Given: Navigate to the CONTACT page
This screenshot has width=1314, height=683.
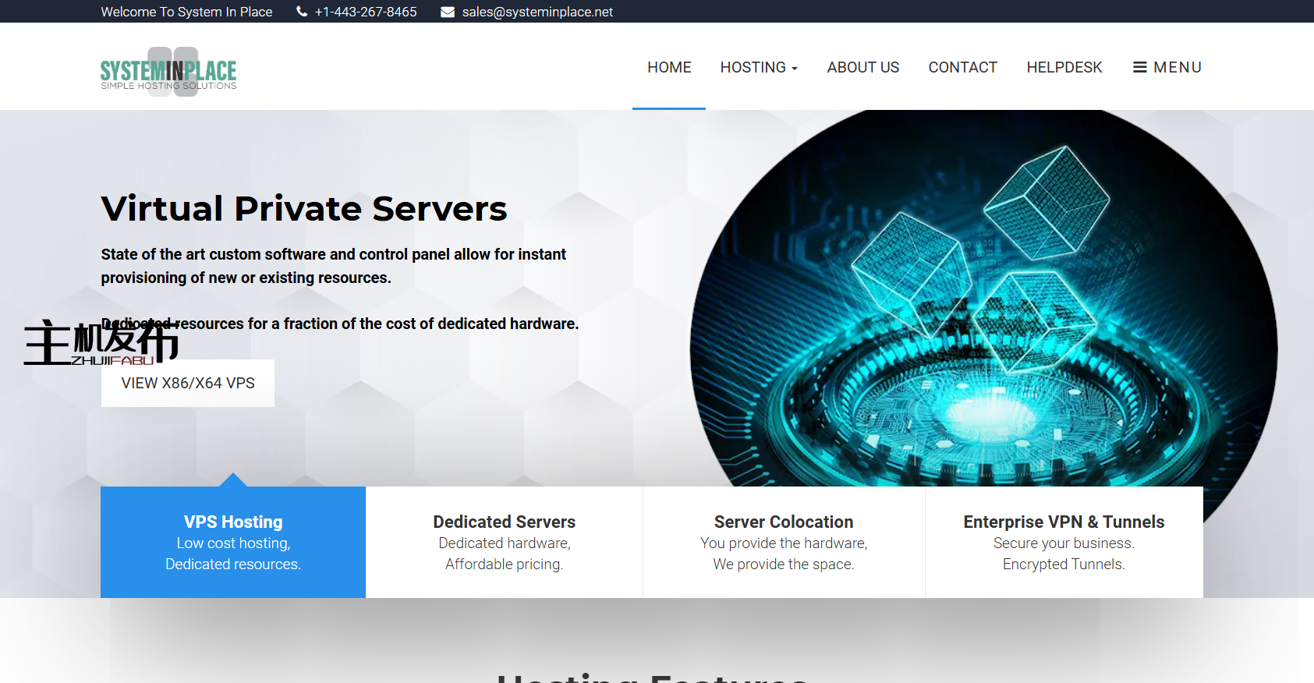Looking at the screenshot, I should 962,68.
